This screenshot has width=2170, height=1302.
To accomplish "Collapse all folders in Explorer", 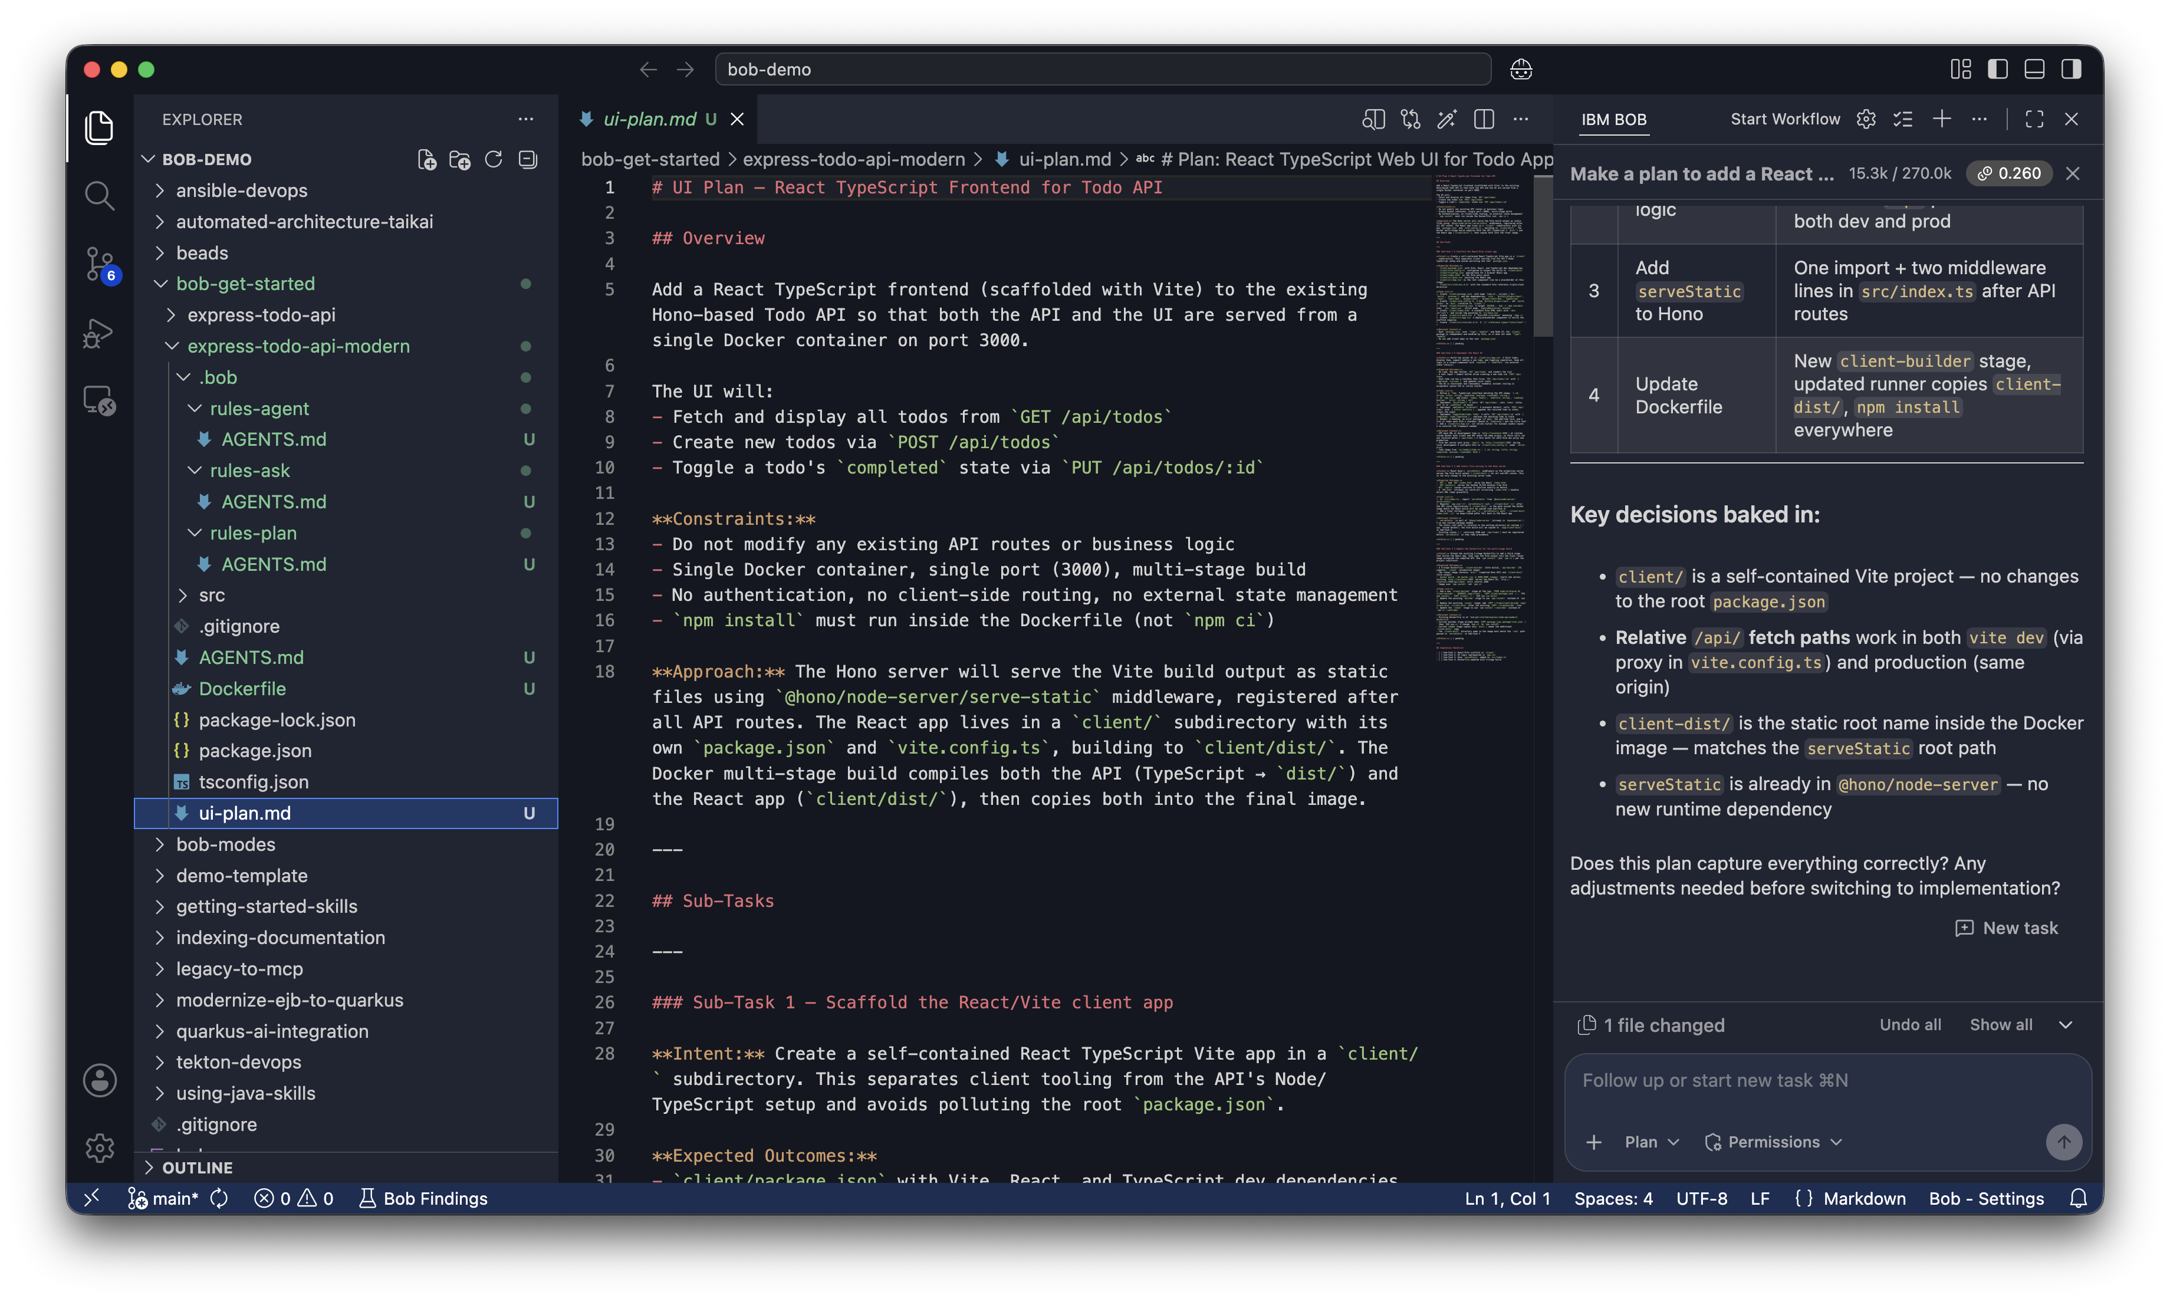I will [x=527, y=160].
